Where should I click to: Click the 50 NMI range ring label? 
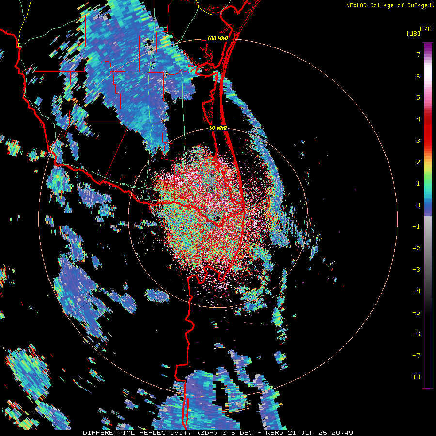(218, 128)
